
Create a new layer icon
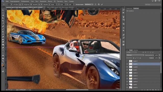156,90
